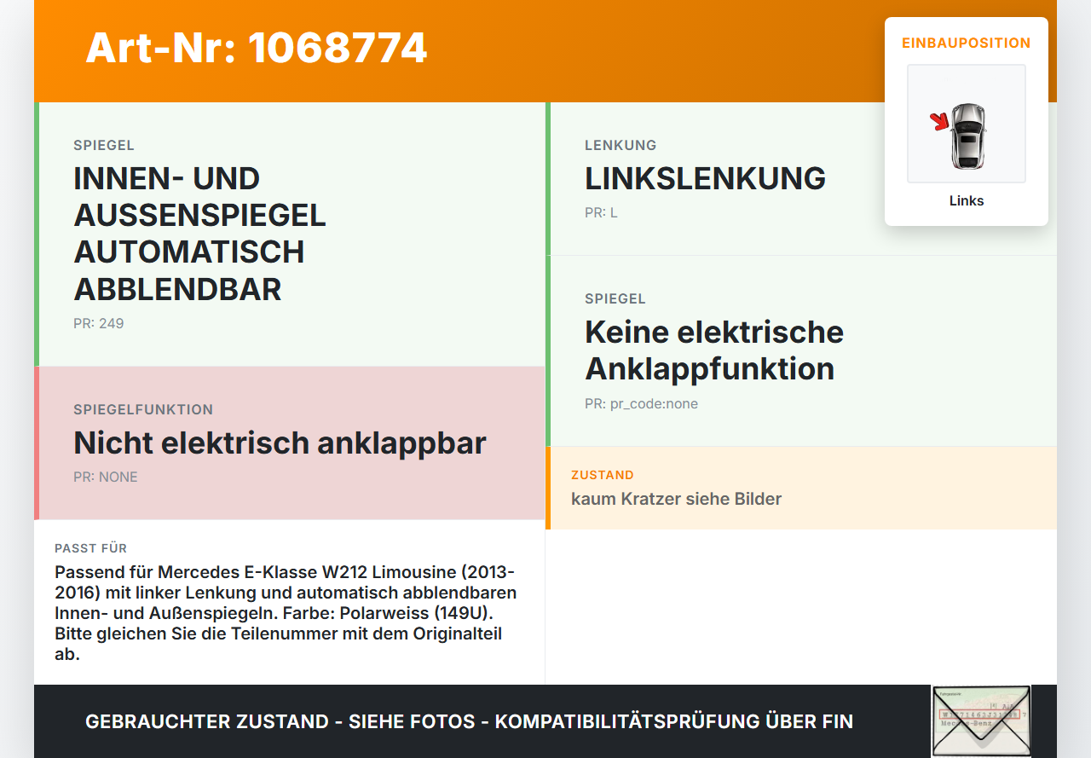Click the 'SPIEGEL' label above 'INNEN- UND AUSSENSPIEGEL'
Viewport: 1091px width, 758px height.
104,145
